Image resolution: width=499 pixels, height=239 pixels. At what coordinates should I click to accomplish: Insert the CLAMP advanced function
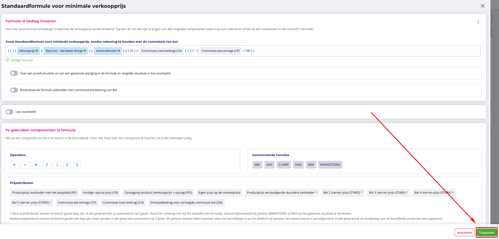click(x=284, y=165)
